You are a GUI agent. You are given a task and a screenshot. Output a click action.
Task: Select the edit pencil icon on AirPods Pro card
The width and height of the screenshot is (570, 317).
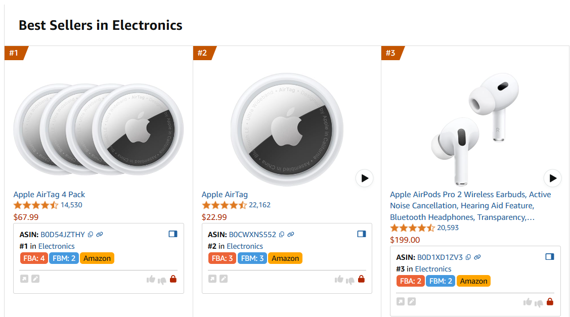(x=411, y=301)
